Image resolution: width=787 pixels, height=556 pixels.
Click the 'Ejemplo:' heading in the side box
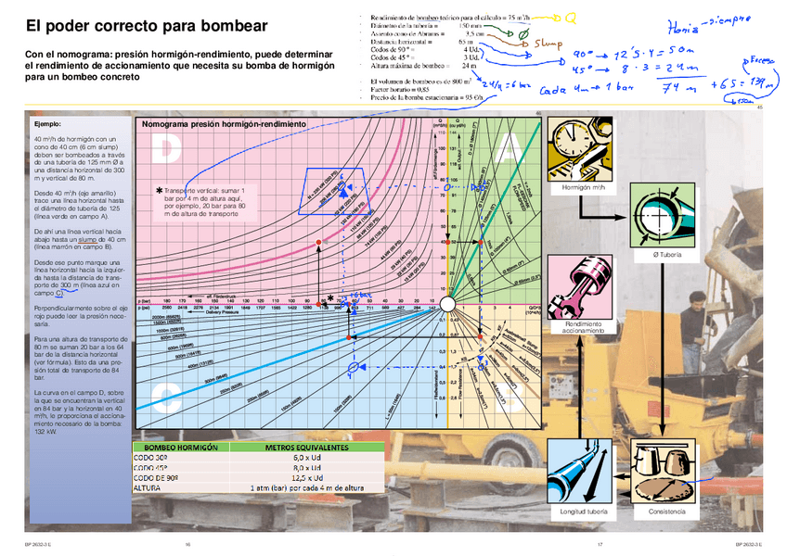coord(47,124)
